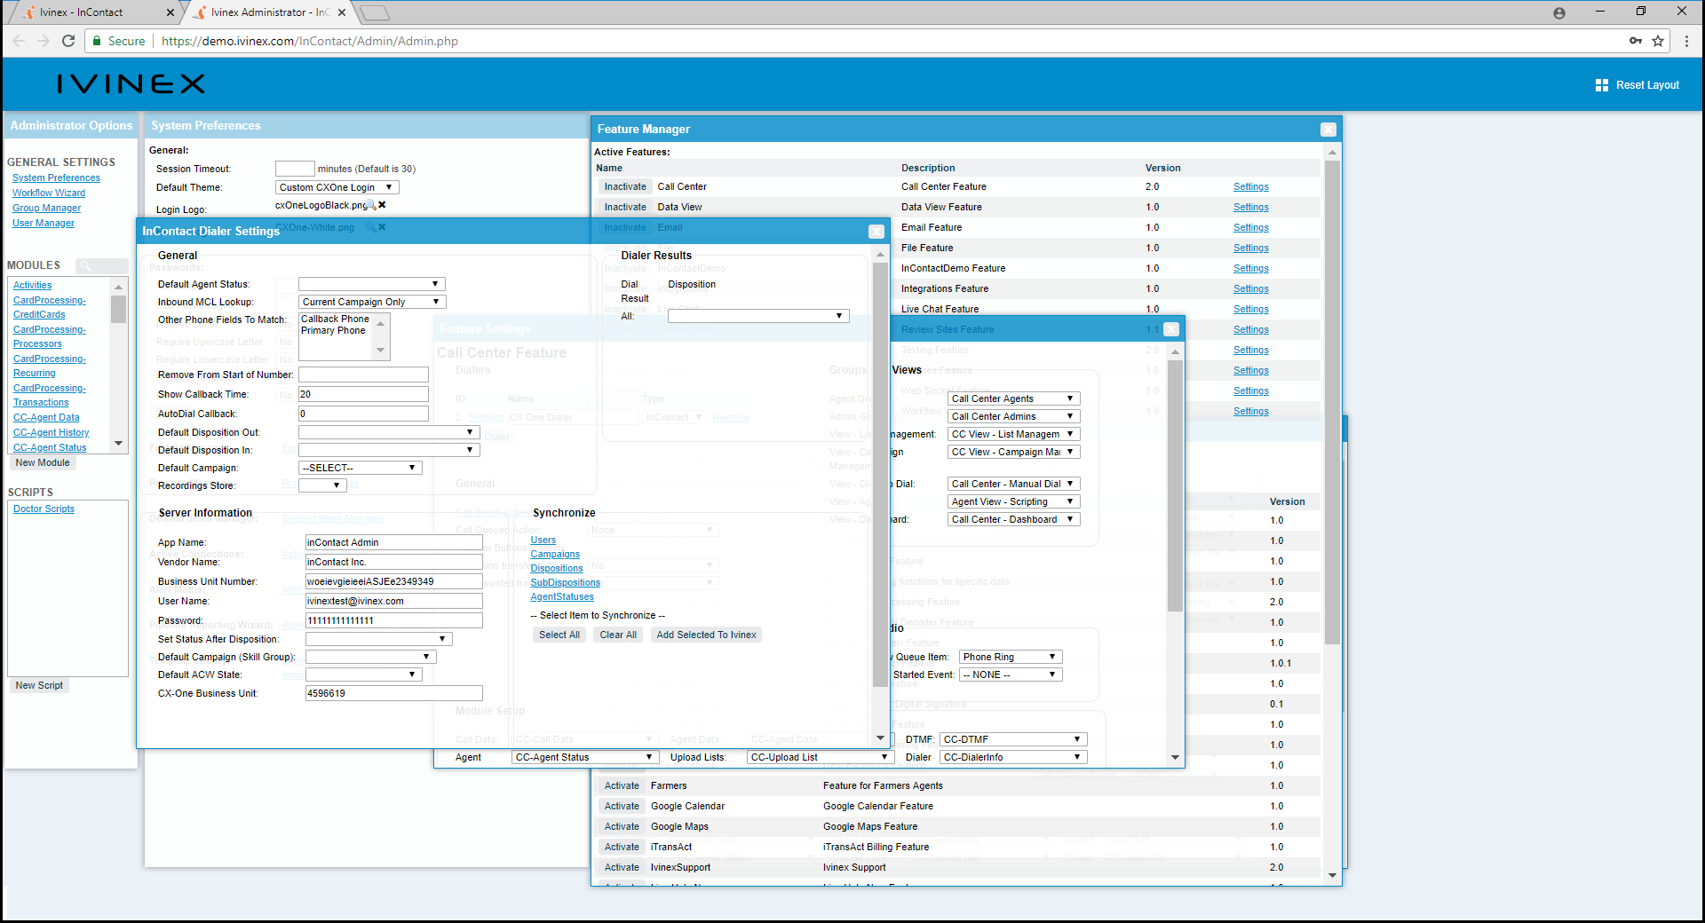
Task: Open the CC-Agent Status dropdown
Action: (584, 757)
